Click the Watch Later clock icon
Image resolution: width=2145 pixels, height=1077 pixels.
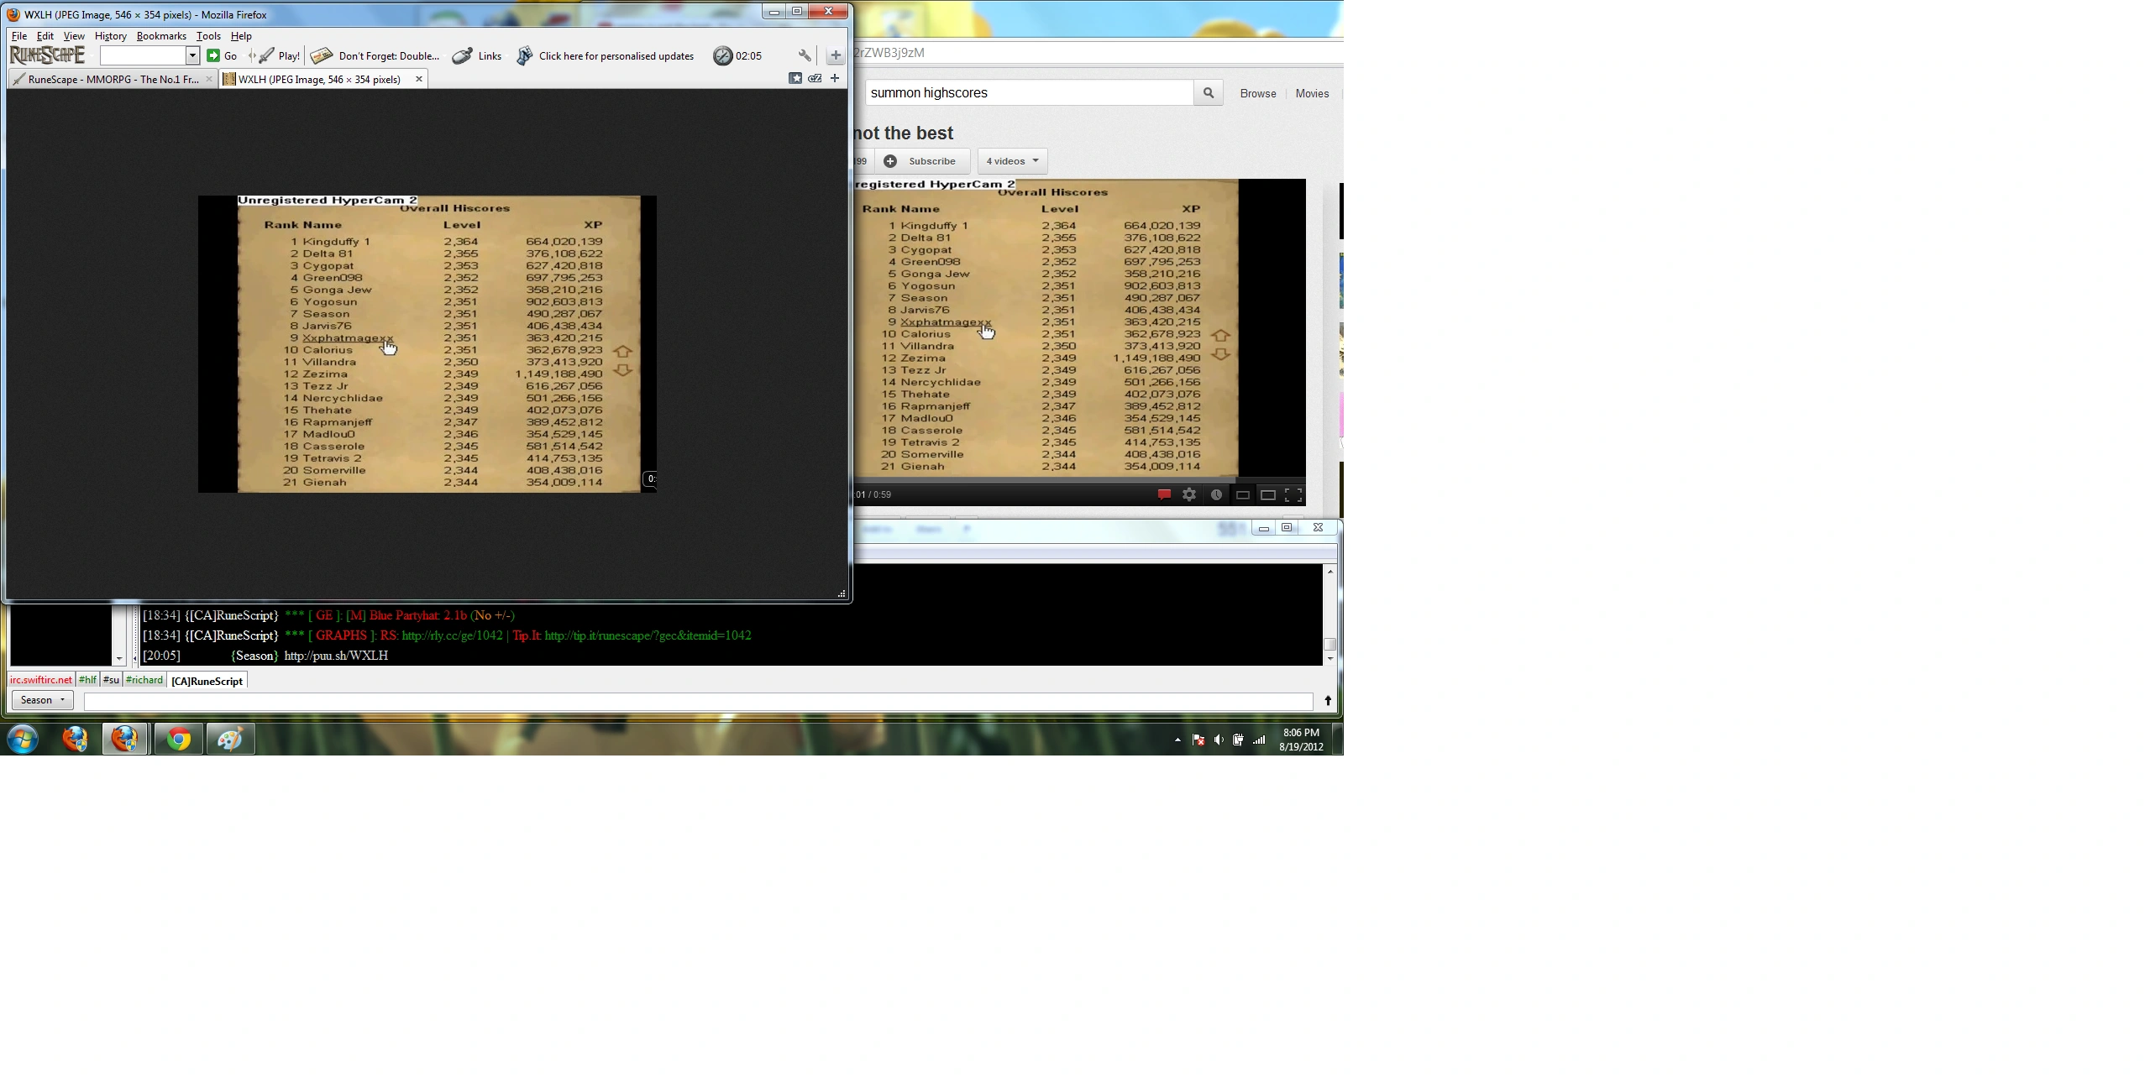coord(1216,495)
